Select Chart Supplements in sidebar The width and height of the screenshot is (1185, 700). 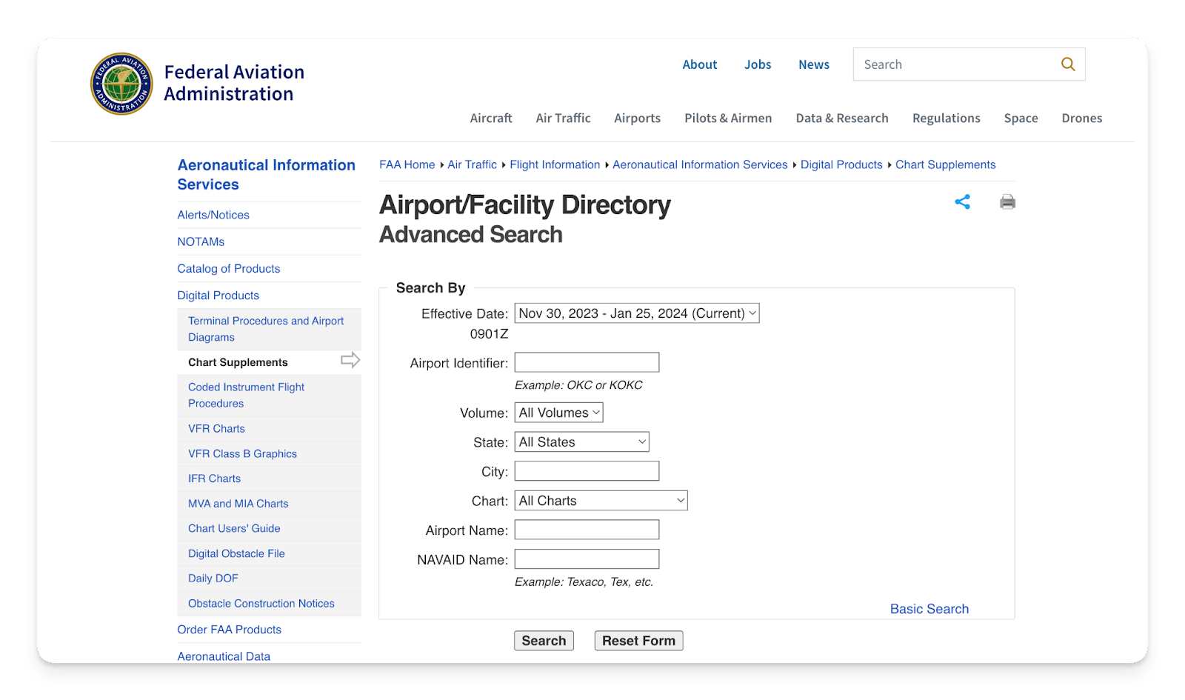238,362
